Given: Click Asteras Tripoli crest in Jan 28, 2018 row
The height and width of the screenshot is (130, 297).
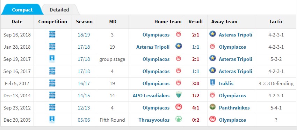Looking at the screenshot, I should [x=179, y=46].
